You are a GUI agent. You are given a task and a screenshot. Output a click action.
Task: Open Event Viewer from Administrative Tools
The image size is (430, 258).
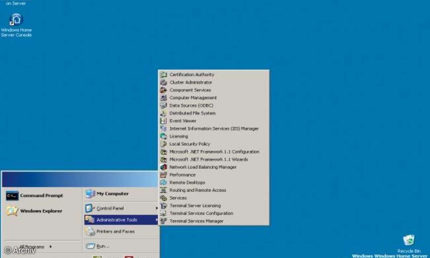point(183,121)
